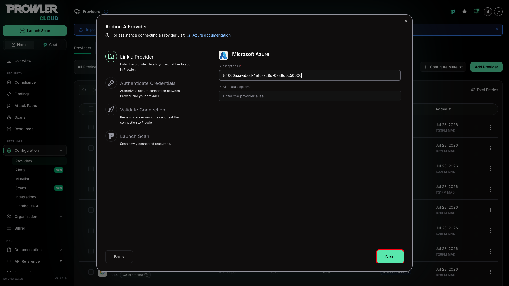This screenshot has width=509, height=286.
Task: Open the row menu for 1:33PM MAD
Action: pos(491,127)
